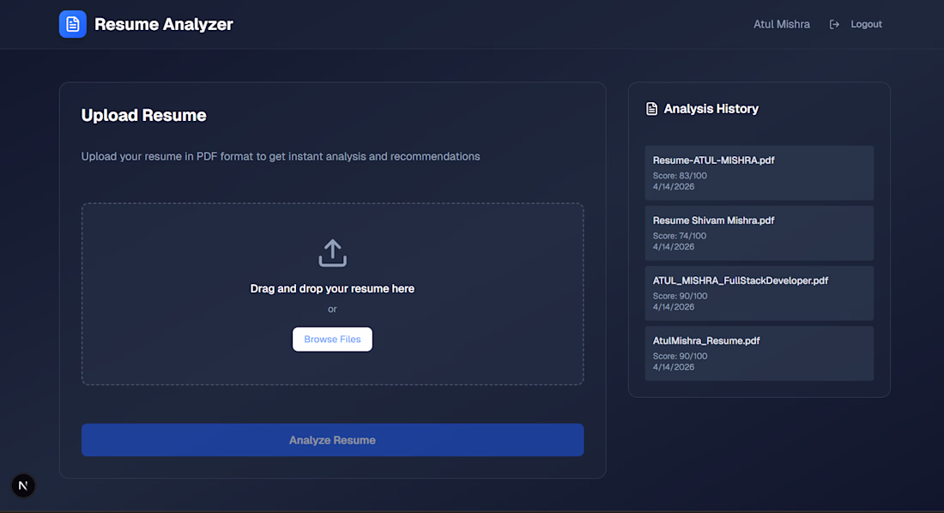Image resolution: width=944 pixels, height=513 pixels.
Task: Open the AtulMishra_Resume.pdf history entry
Action: click(759, 353)
